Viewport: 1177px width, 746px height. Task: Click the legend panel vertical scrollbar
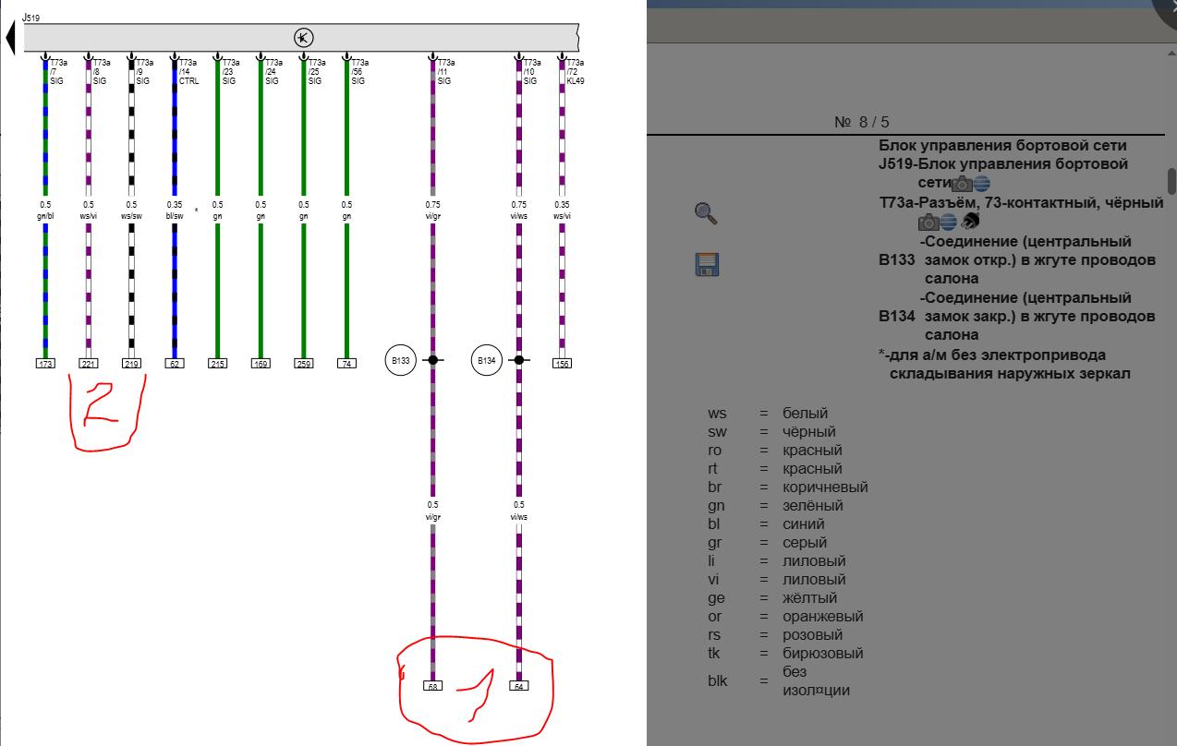(1171, 180)
